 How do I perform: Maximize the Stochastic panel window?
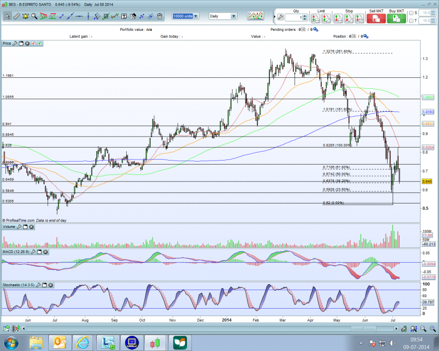(44, 285)
